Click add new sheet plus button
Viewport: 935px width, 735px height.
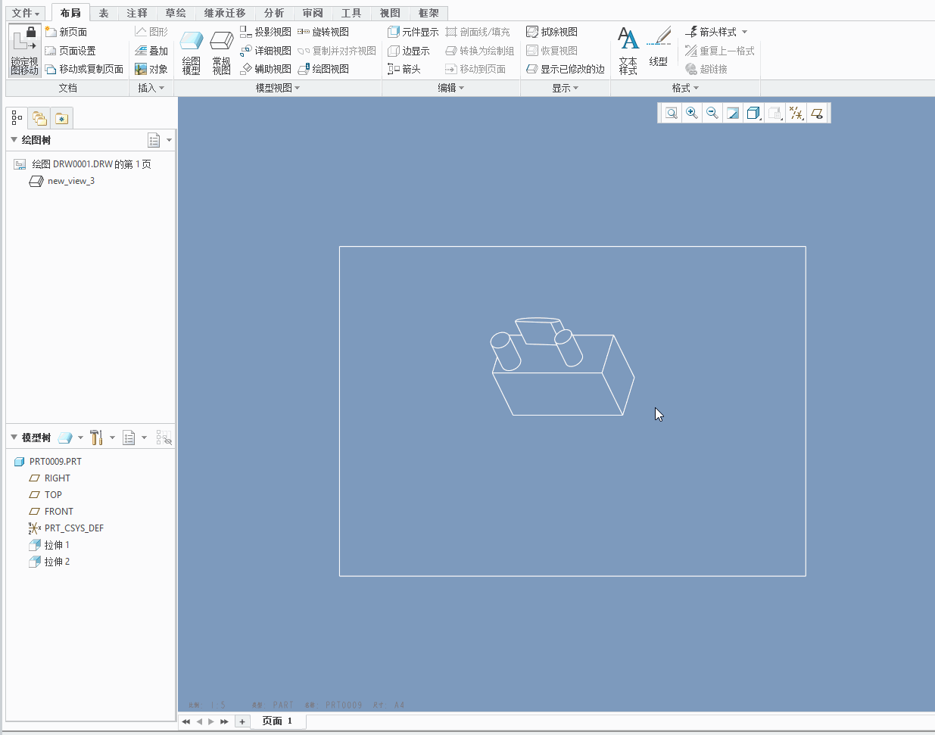click(x=242, y=721)
